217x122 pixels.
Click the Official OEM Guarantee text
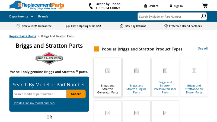pyautogui.click(x=37, y=26)
